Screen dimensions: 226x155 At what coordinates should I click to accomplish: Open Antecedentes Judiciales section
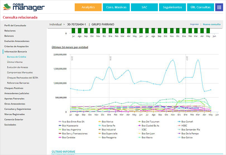[x=17, y=93]
